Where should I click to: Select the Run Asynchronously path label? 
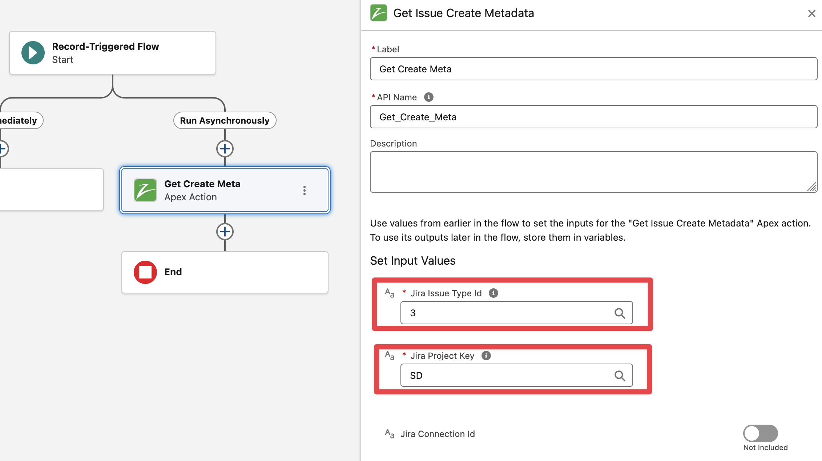click(x=225, y=120)
